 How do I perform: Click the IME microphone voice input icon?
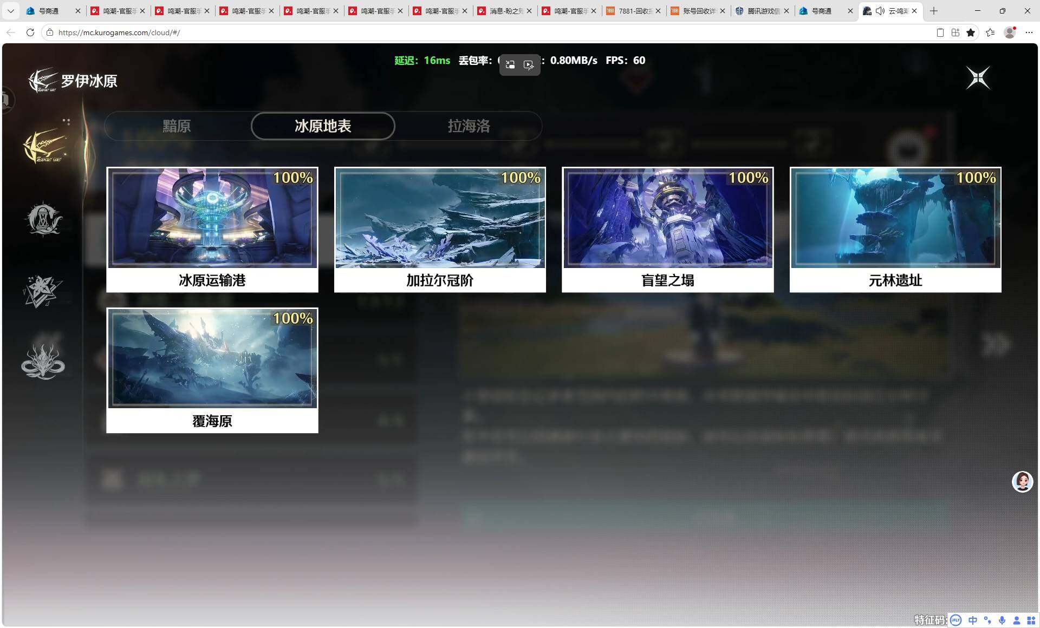click(x=1003, y=620)
